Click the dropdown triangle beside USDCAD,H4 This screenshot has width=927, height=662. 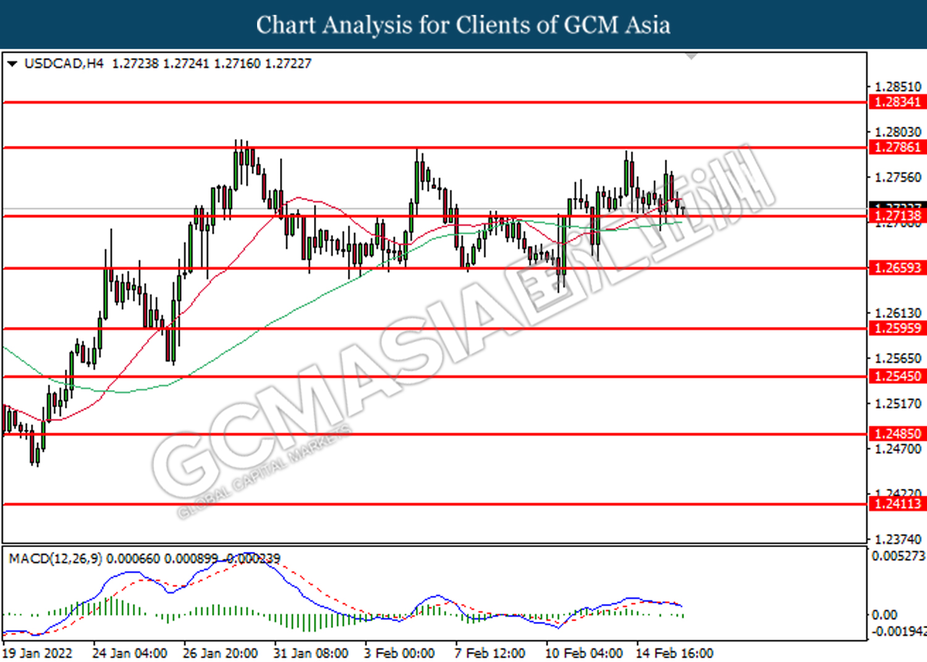pos(12,64)
